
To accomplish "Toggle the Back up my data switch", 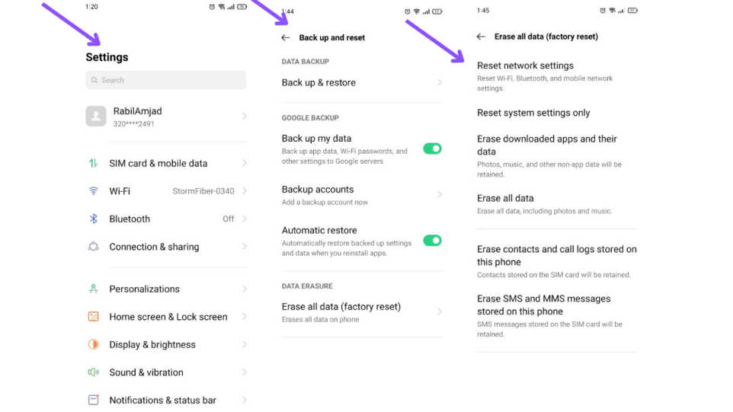I will coord(432,149).
